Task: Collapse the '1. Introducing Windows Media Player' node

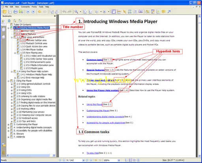Action: (8, 28)
